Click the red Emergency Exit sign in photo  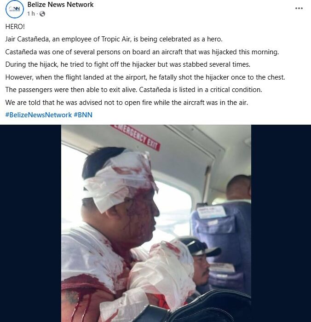tap(136, 137)
